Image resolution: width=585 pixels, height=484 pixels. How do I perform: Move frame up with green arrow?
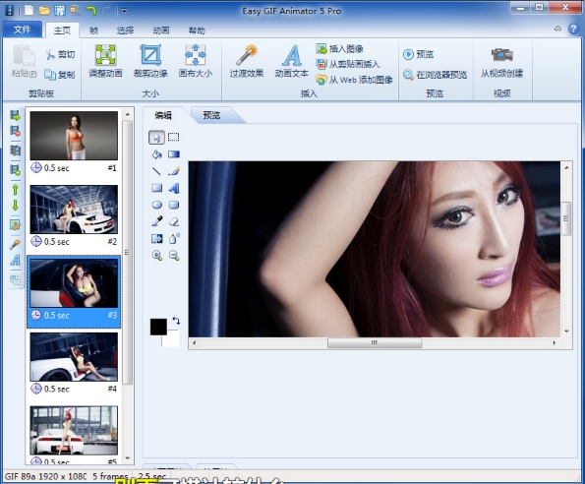[15, 190]
